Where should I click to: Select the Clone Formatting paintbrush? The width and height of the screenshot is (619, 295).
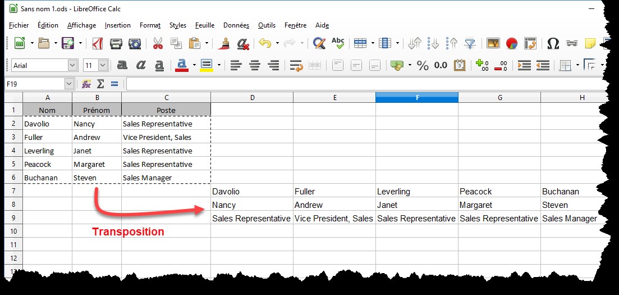click(x=224, y=44)
